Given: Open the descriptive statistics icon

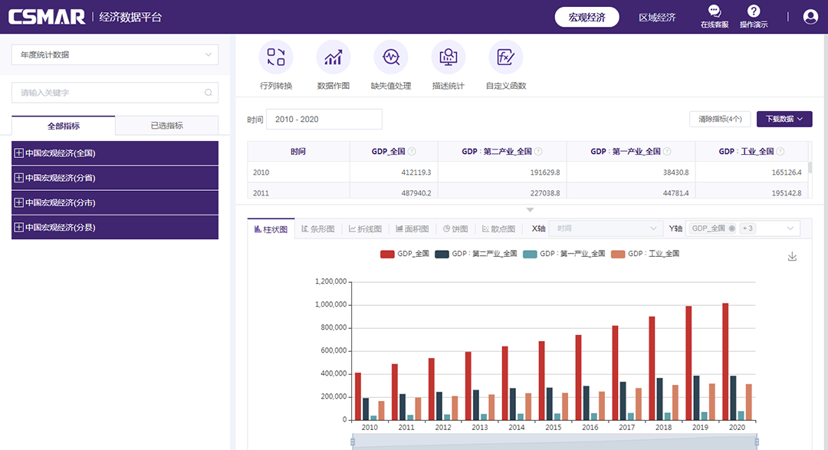Looking at the screenshot, I should 449,57.
